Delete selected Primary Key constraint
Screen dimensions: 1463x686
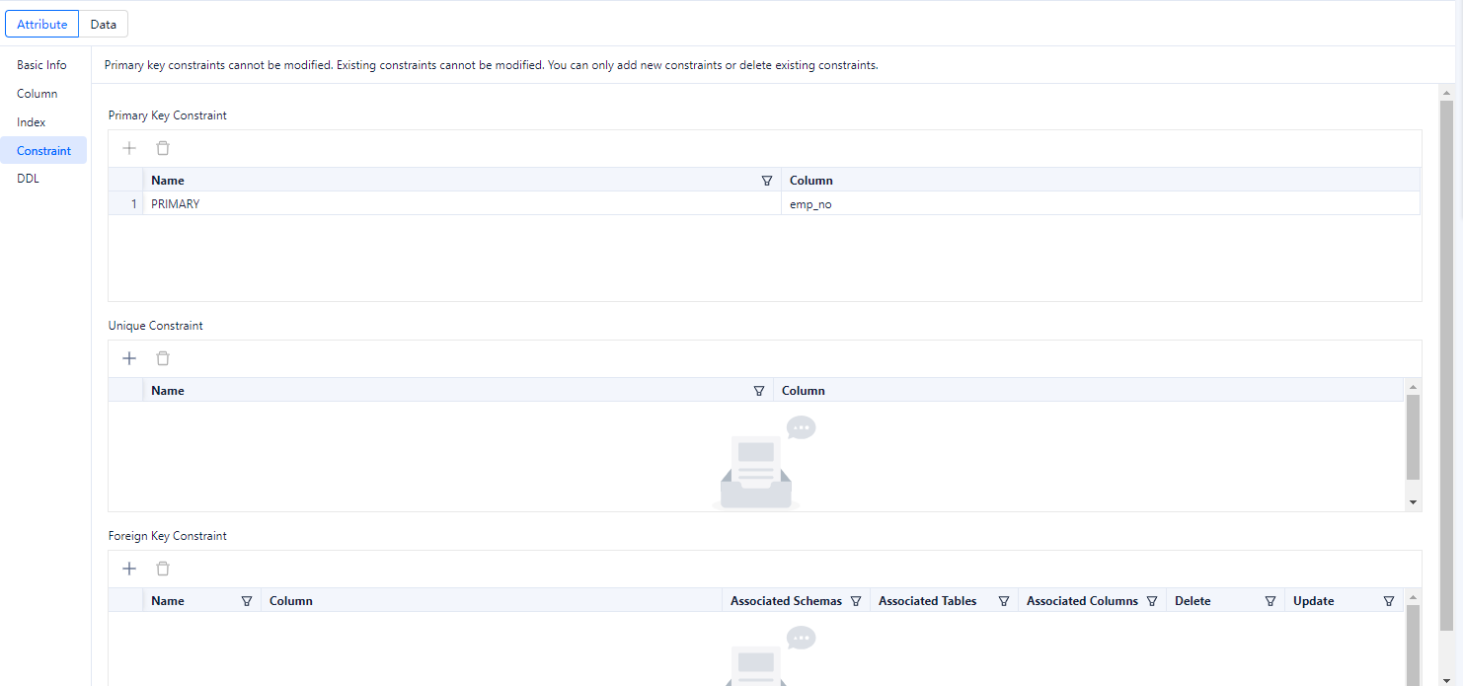pos(163,148)
